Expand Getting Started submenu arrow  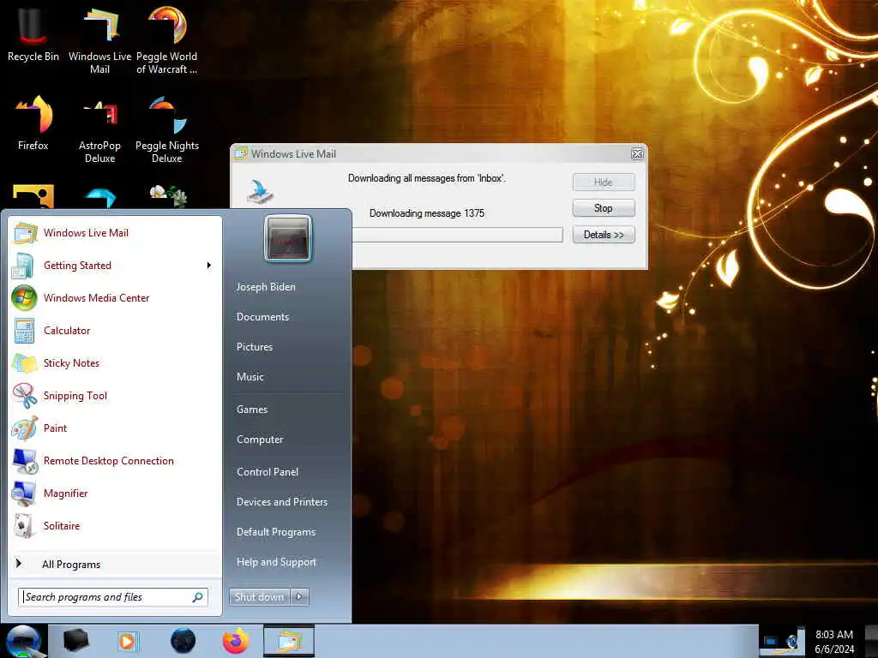(209, 266)
